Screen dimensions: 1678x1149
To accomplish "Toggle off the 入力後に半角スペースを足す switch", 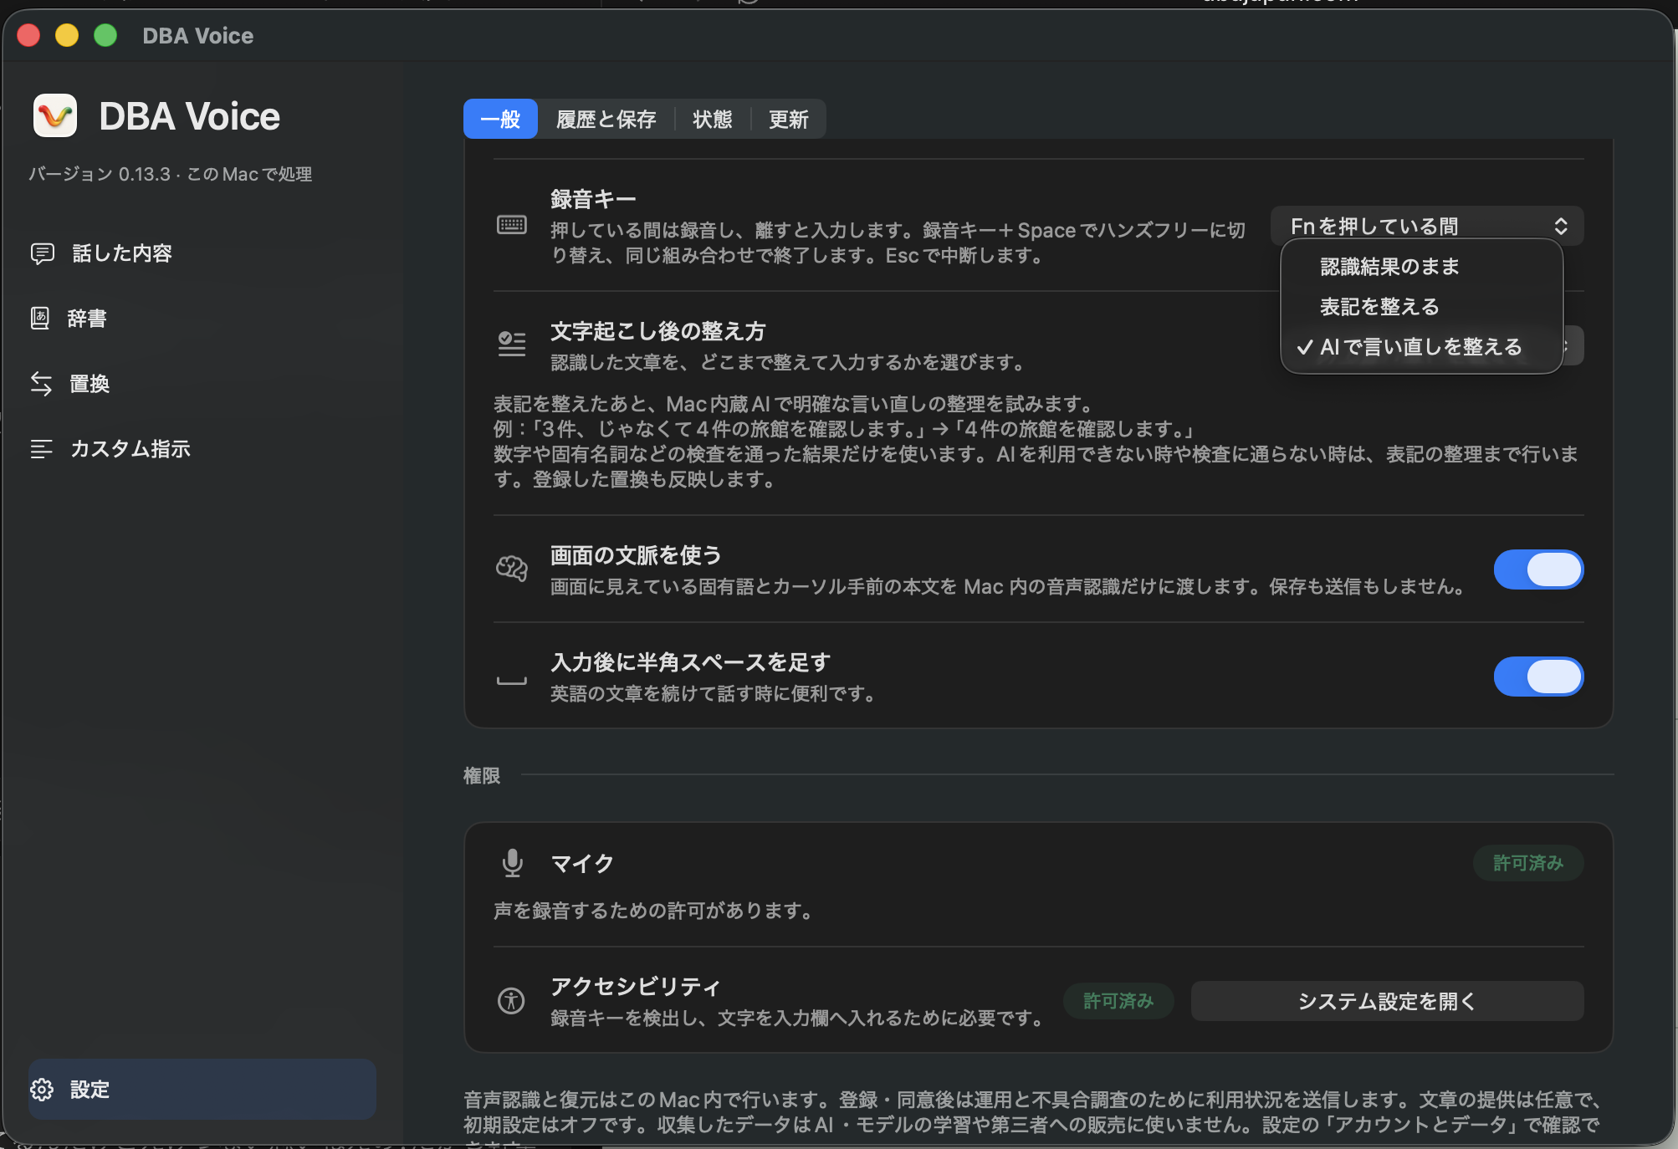I will tap(1538, 677).
